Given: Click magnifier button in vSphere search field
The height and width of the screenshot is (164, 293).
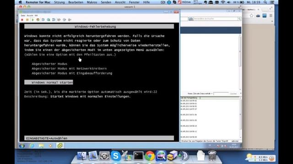Looking at the screenshot, I should (x=239, y=19).
